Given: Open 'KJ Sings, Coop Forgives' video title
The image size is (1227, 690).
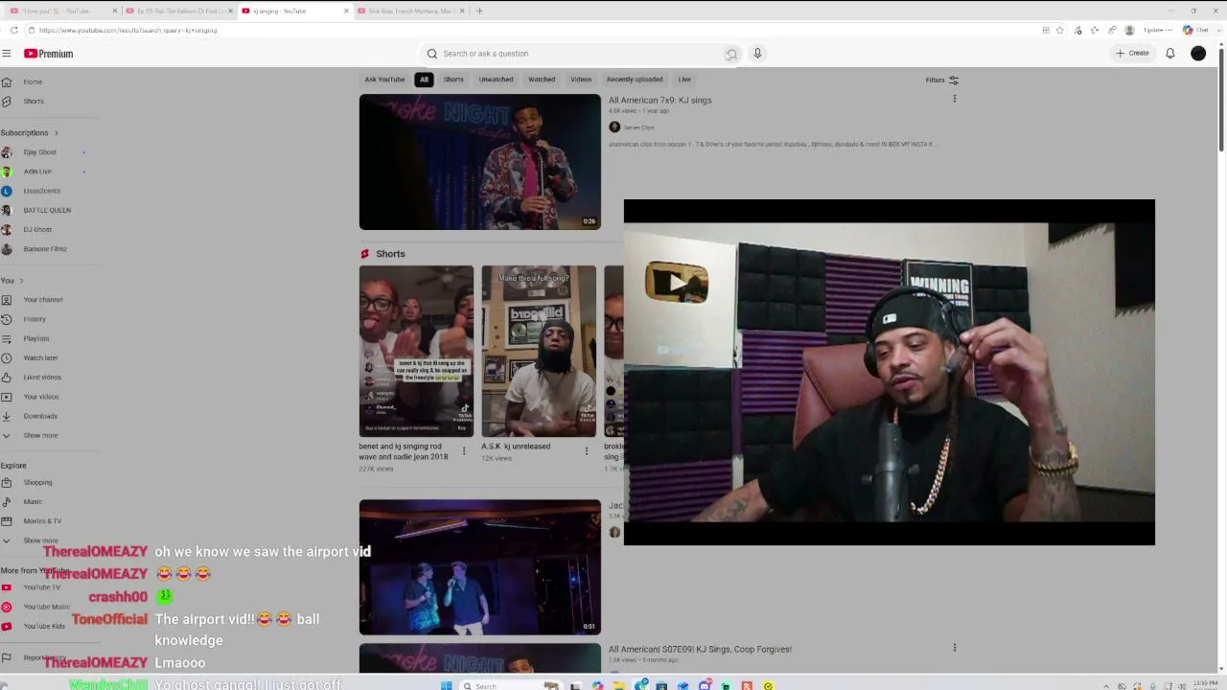Looking at the screenshot, I should [x=700, y=649].
